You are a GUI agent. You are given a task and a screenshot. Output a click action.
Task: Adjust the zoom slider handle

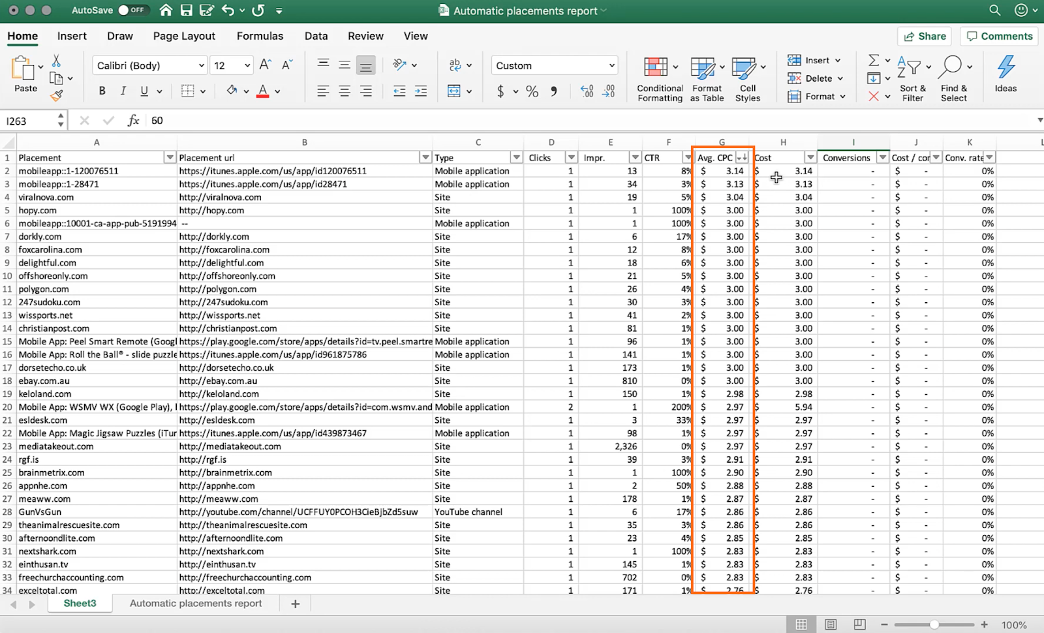click(934, 625)
